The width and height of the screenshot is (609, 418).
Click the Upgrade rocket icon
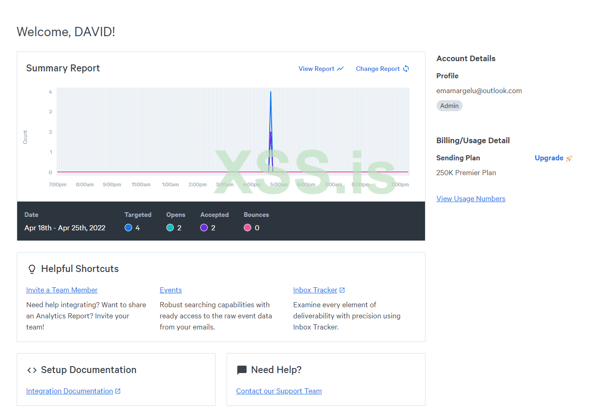[x=569, y=158]
